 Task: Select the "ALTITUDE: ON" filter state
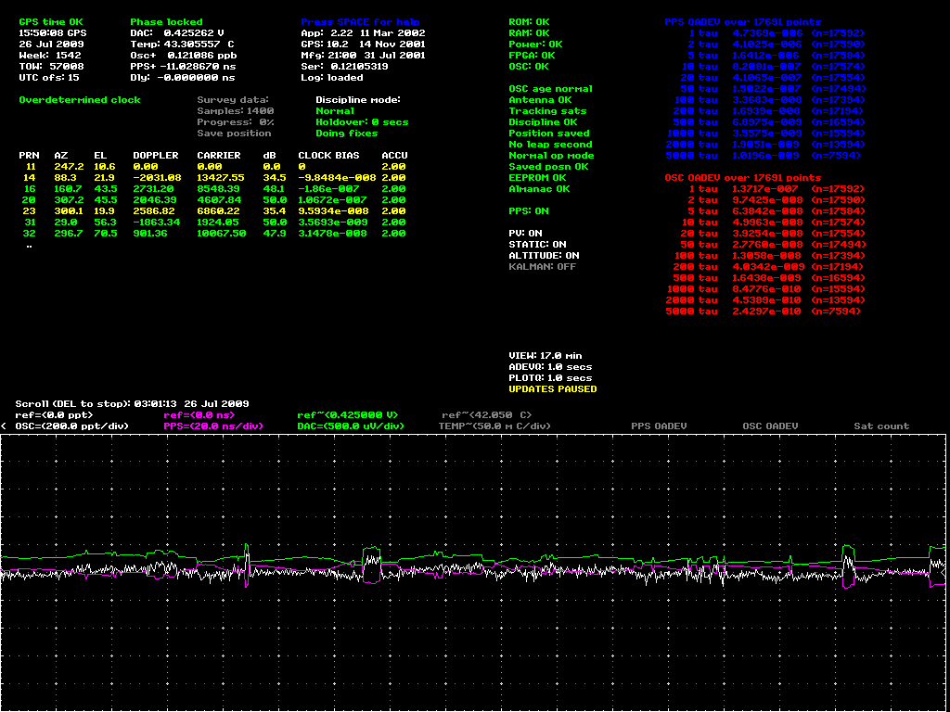(544, 256)
